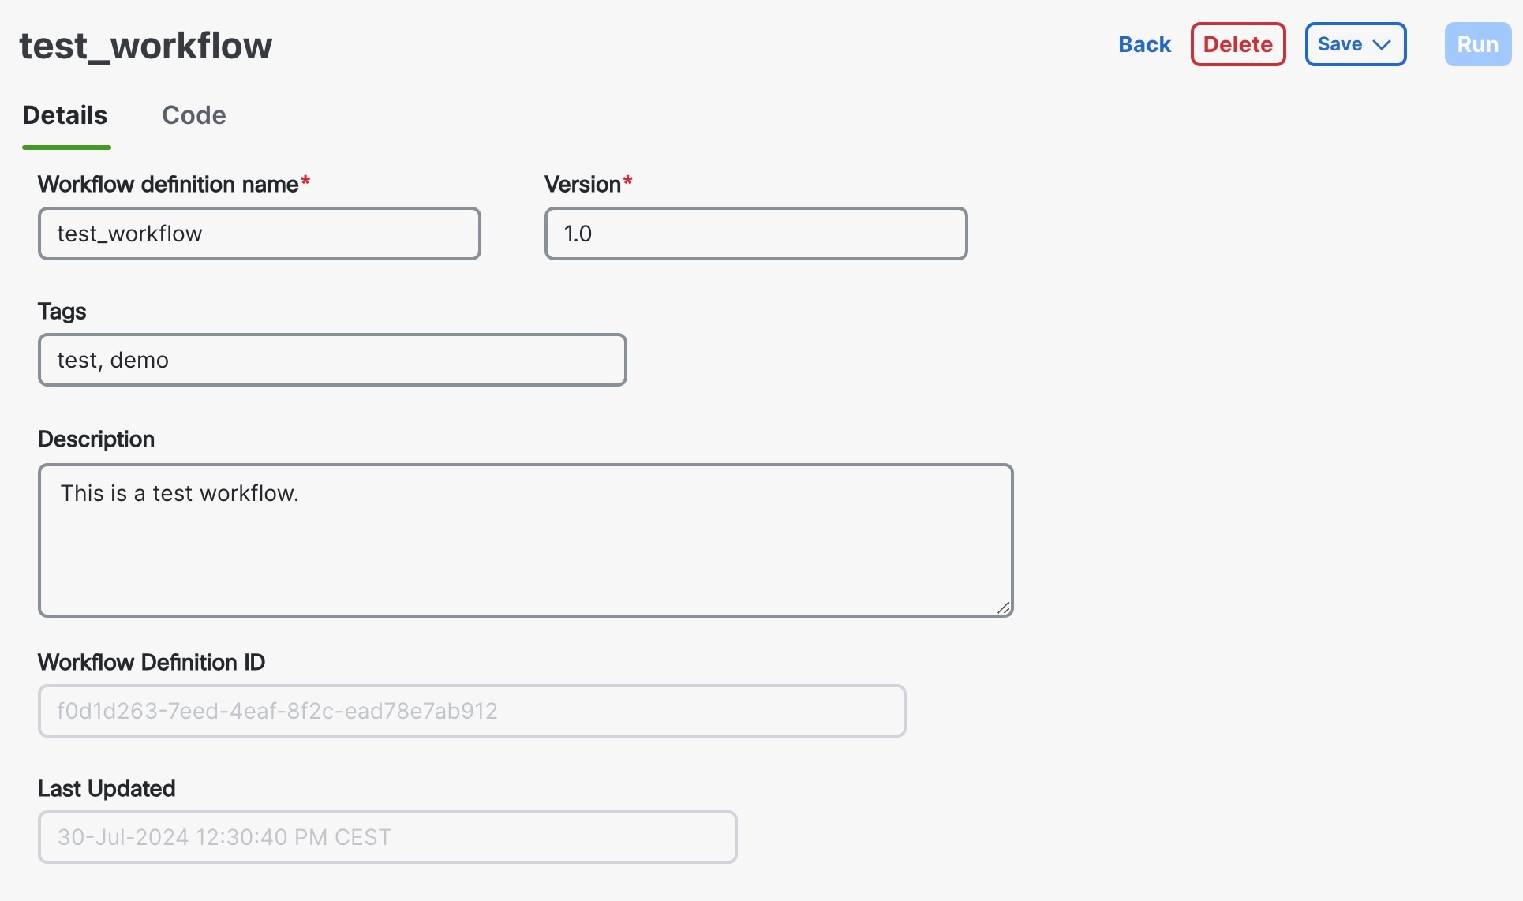This screenshot has height=901, width=1523.
Task: Click the Tags label text
Action: tap(62, 311)
